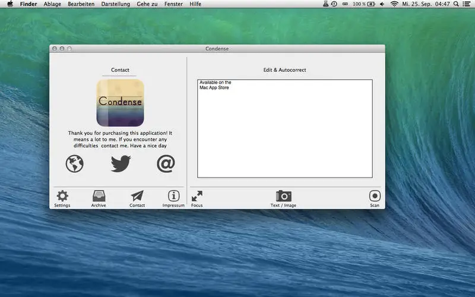This screenshot has width=475, height=297.
Task: Open the Finder menu
Action: (x=28, y=4)
